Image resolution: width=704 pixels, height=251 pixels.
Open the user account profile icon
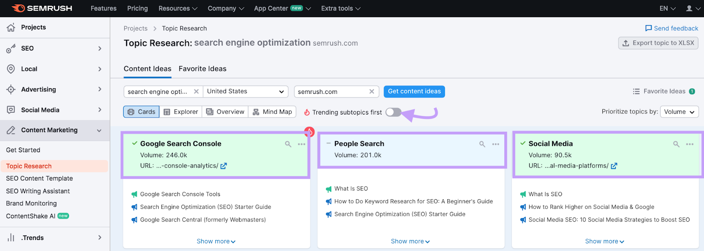point(689,8)
